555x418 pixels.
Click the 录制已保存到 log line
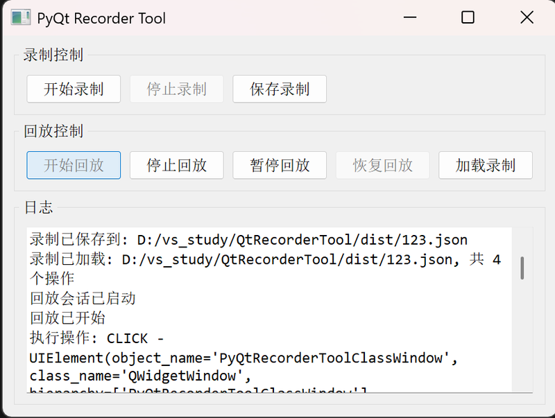click(x=248, y=240)
